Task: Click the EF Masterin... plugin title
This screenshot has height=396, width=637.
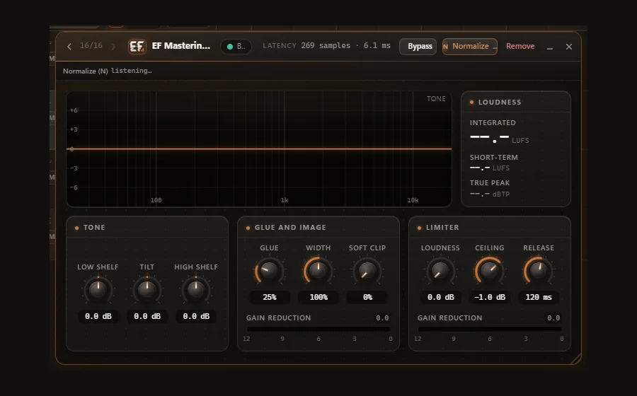Action: [180, 46]
